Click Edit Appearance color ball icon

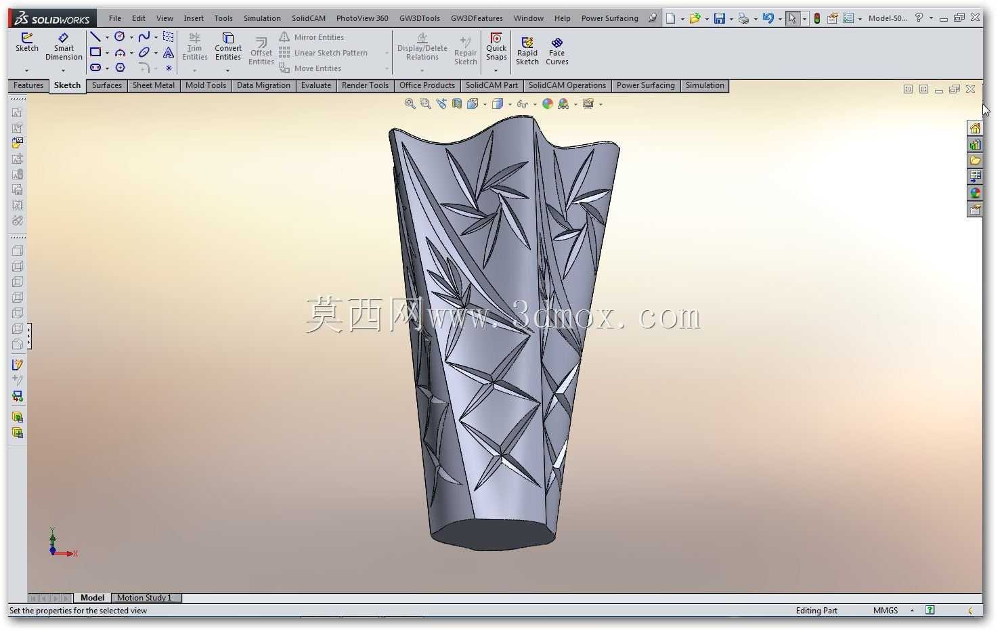548,104
